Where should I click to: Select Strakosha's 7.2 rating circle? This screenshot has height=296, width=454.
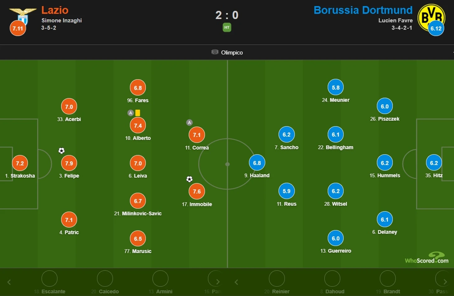20,163
